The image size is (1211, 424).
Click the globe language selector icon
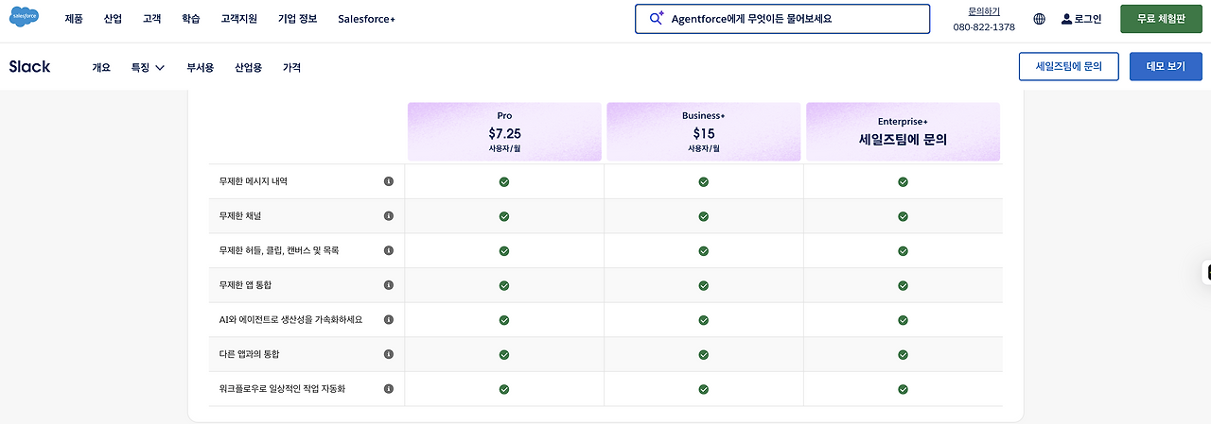coord(1040,19)
